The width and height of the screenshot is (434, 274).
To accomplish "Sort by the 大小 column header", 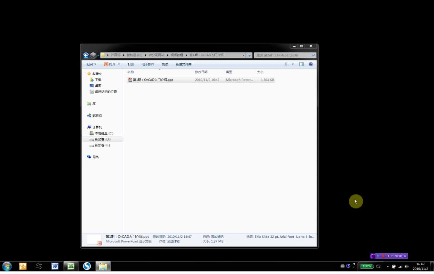I will tap(260, 72).
